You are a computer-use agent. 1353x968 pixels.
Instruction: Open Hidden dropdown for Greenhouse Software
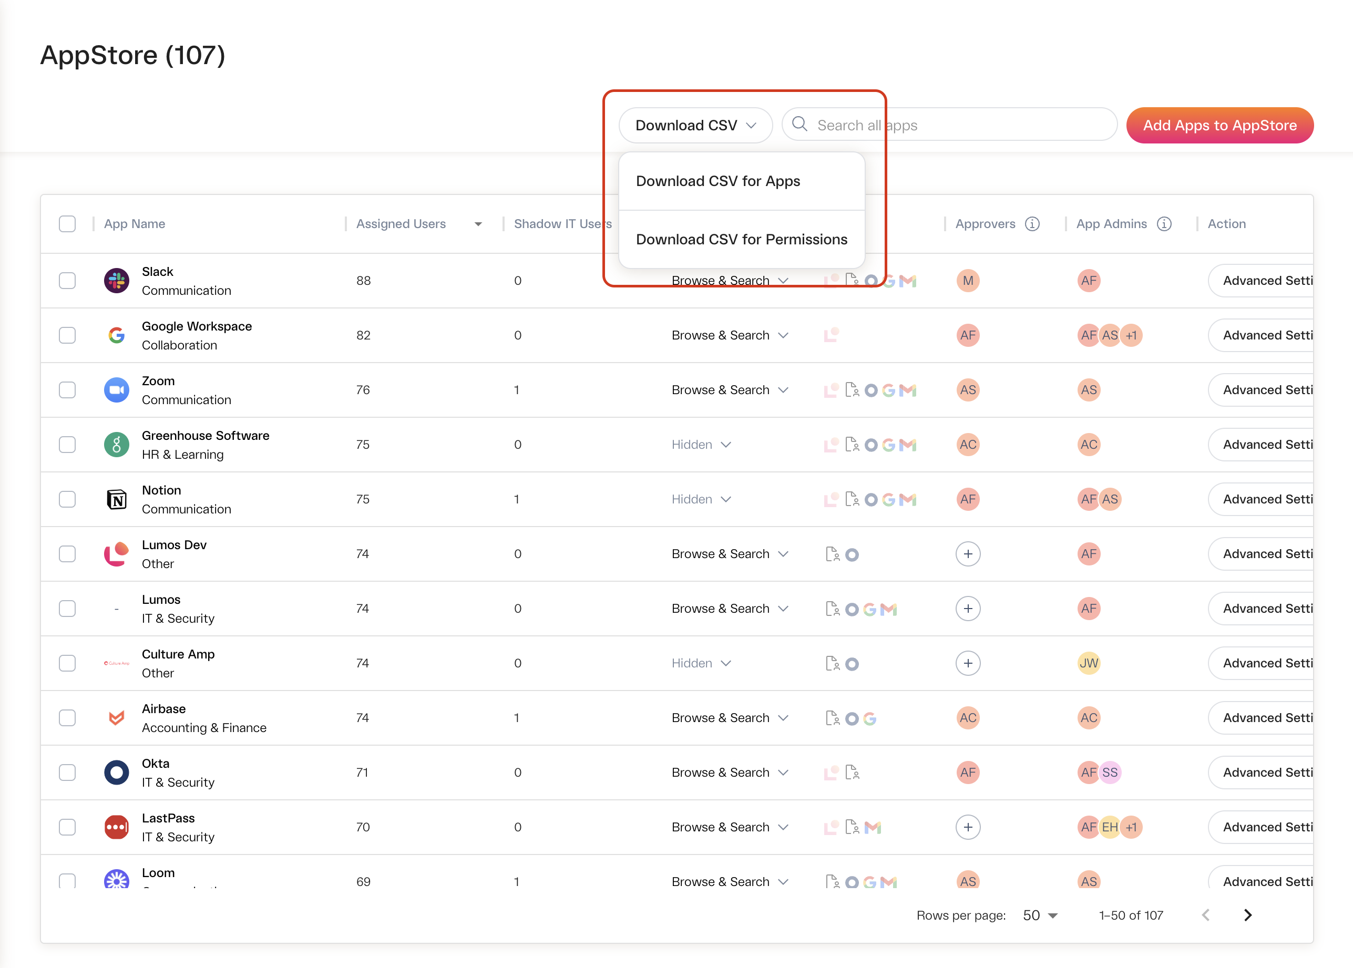[702, 445]
